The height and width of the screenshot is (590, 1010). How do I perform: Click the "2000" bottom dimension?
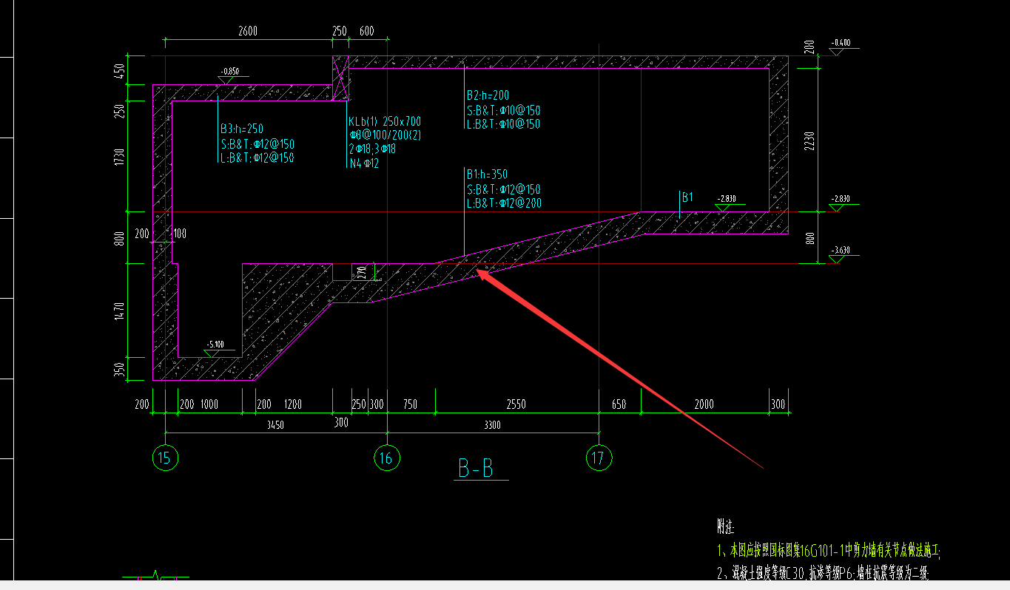tap(704, 404)
